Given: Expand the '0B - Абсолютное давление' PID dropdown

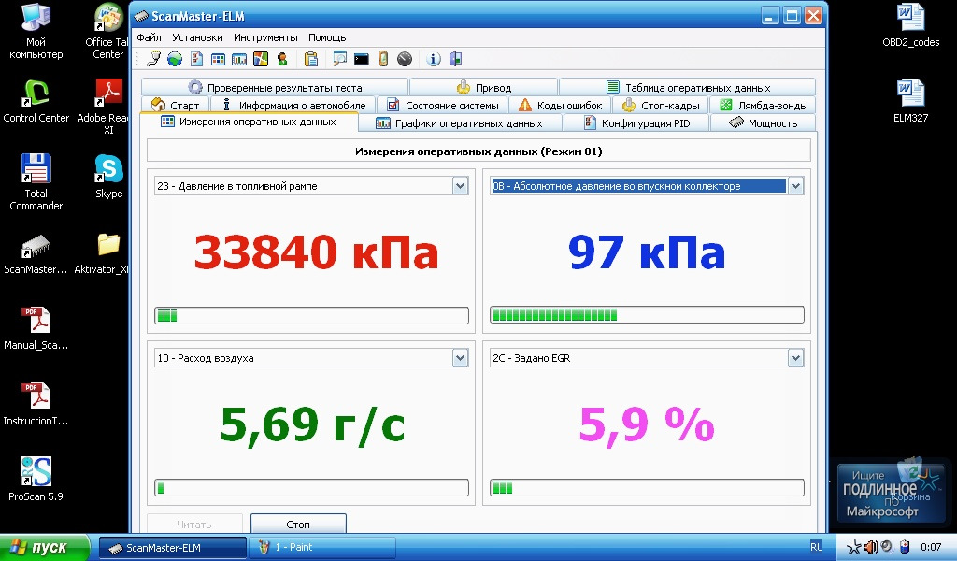Looking at the screenshot, I should (x=795, y=186).
